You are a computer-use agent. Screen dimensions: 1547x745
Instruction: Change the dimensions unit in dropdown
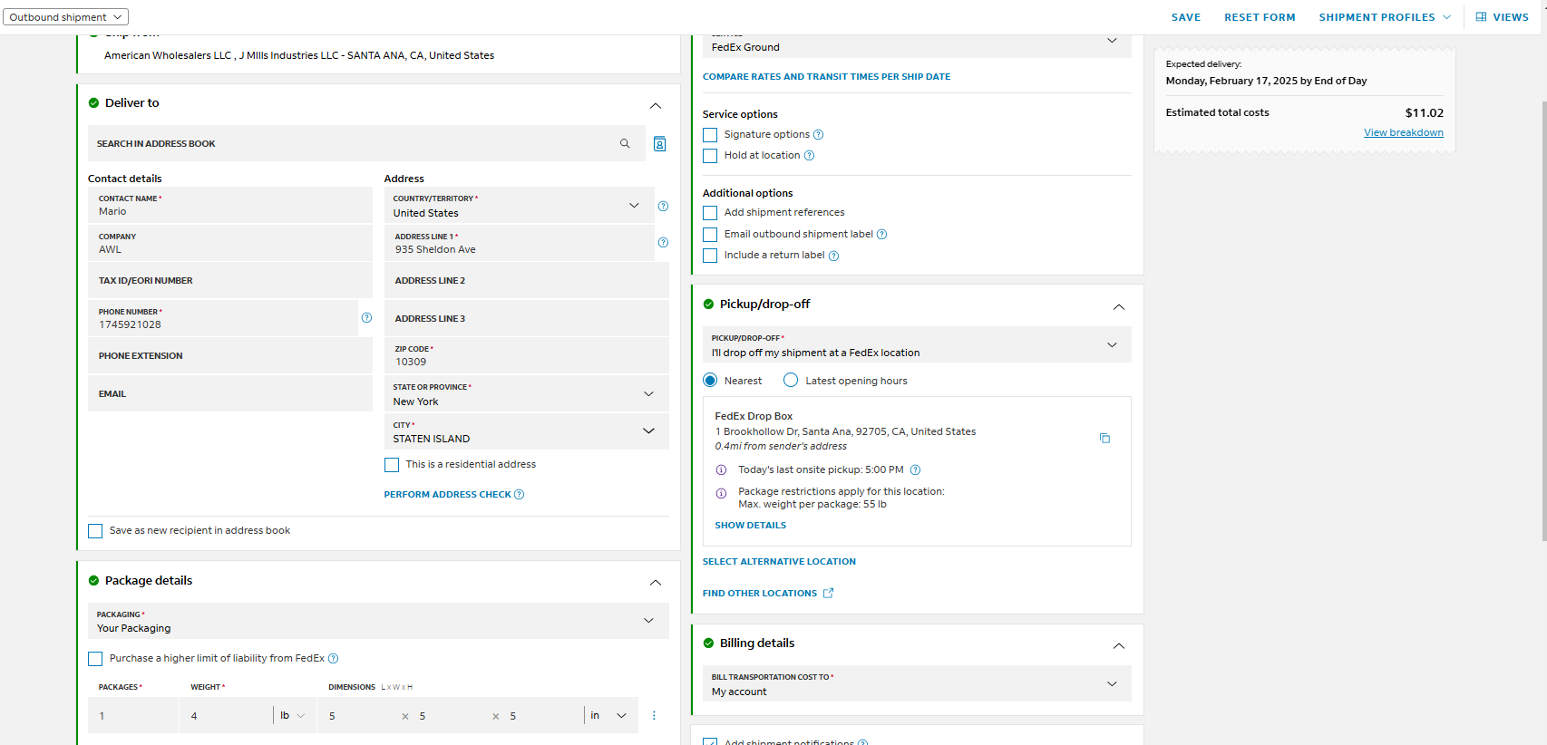tap(608, 715)
